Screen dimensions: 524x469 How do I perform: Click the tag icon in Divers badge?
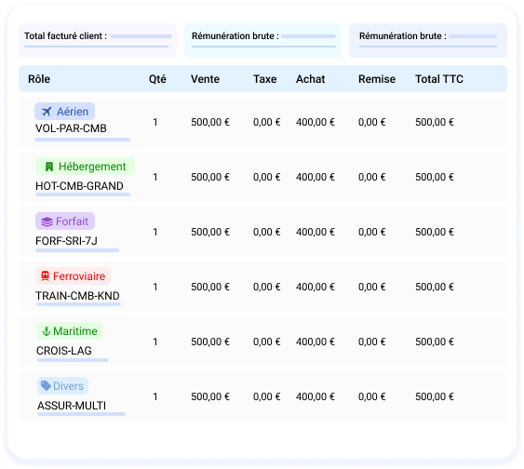[46, 386]
